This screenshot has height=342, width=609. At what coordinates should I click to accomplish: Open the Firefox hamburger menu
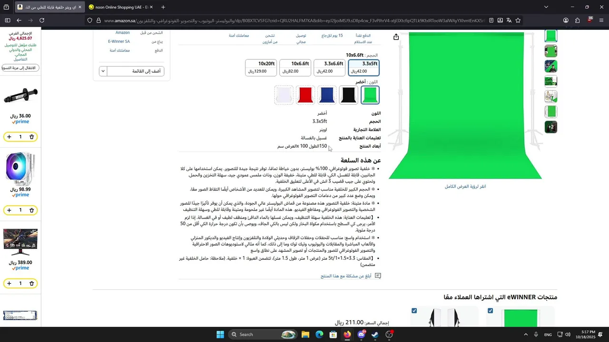coord(601,20)
